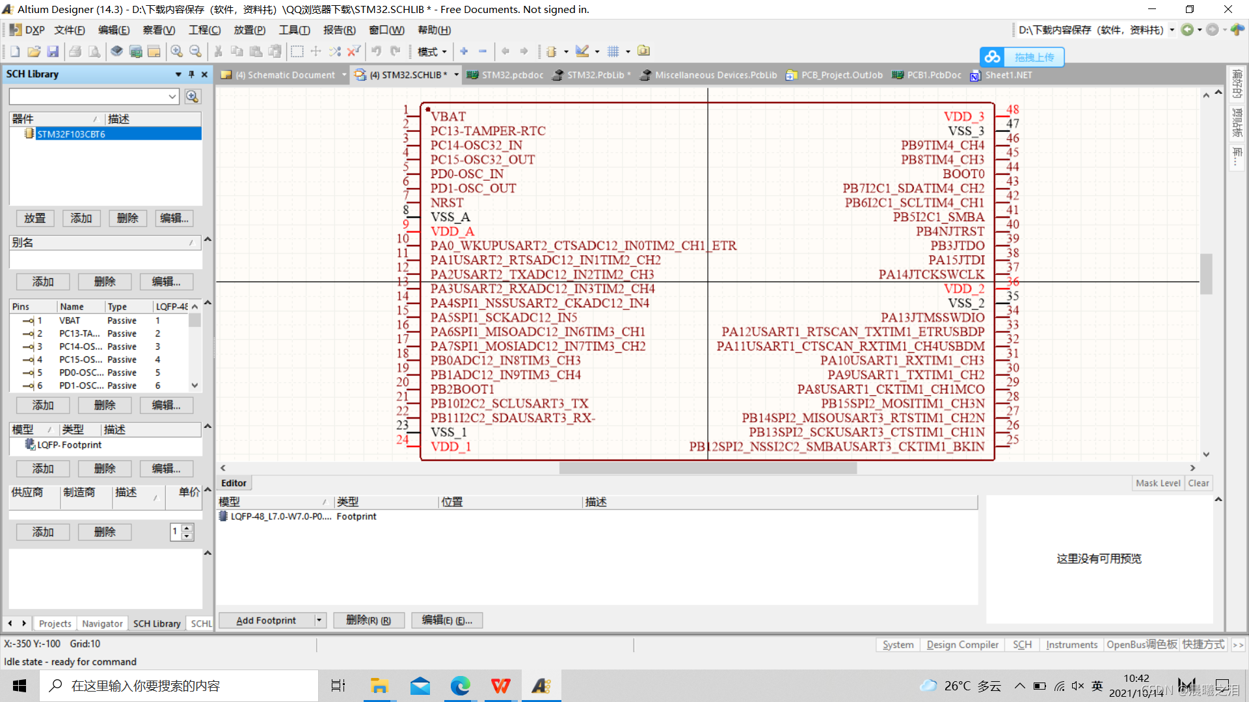Click the grid settings toolbar icon
The width and height of the screenshot is (1249, 702).
click(x=613, y=51)
